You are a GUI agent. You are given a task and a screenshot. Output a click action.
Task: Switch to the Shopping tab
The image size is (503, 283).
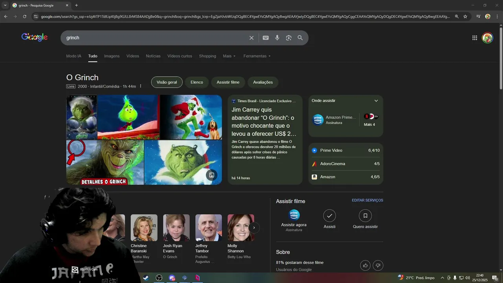coord(207,56)
